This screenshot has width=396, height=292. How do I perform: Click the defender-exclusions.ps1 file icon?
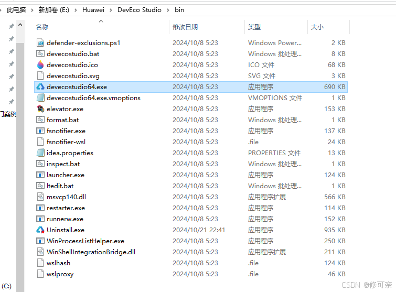[40, 42]
